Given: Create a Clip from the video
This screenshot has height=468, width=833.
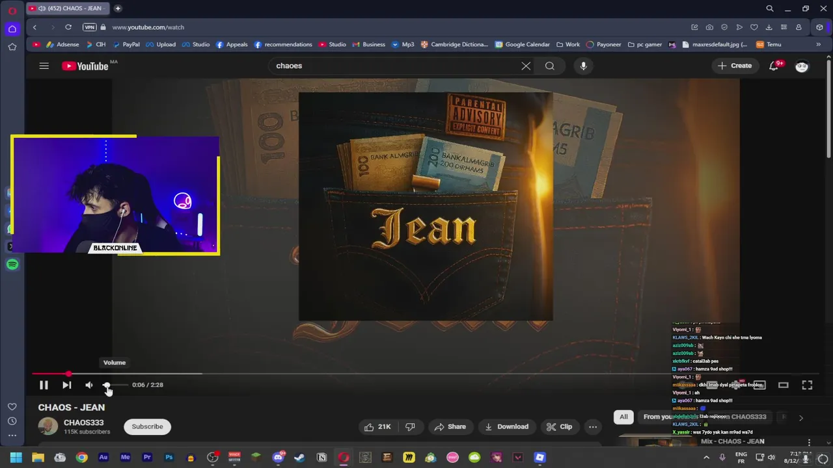Looking at the screenshot, I should (559, 426).
